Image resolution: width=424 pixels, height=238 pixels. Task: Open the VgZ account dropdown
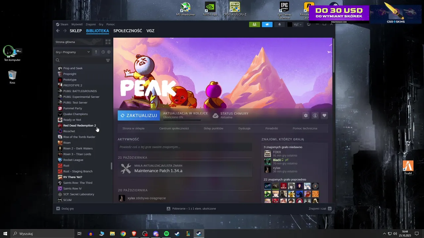click(295, 24)
